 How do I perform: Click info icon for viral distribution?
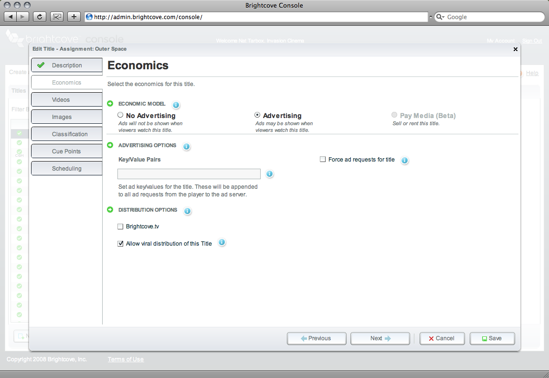point(222,242)
